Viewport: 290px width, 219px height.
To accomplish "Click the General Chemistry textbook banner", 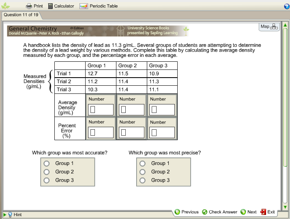I will tap(98, 31).
